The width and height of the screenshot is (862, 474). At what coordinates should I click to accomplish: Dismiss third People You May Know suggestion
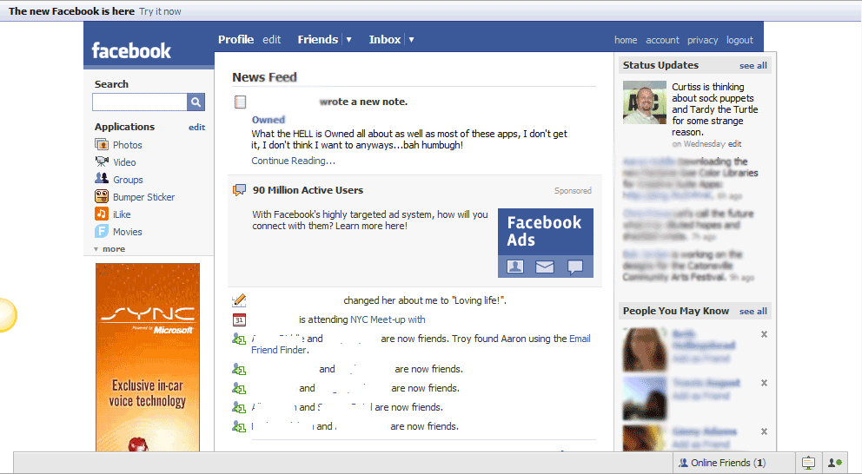(x=764, y=431)
